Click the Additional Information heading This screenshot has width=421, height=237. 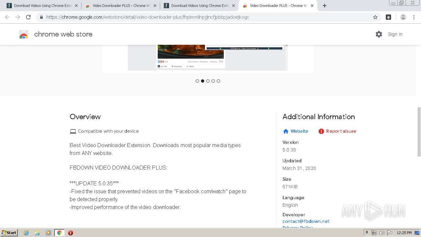coord(319,117)
